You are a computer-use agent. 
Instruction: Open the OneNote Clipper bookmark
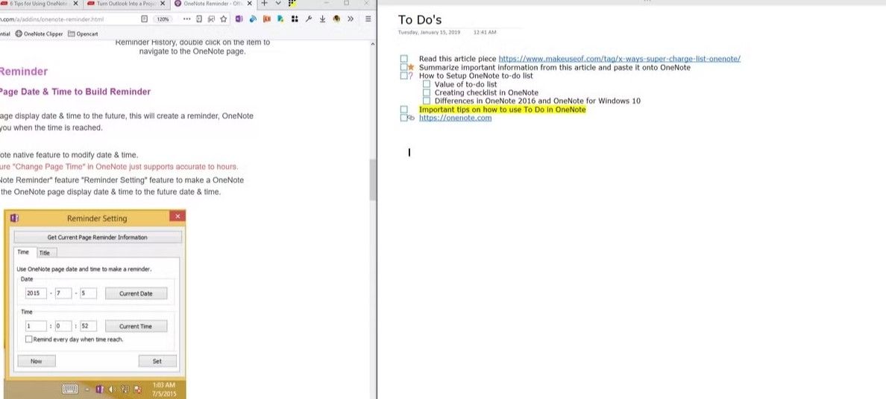point(39,33)
